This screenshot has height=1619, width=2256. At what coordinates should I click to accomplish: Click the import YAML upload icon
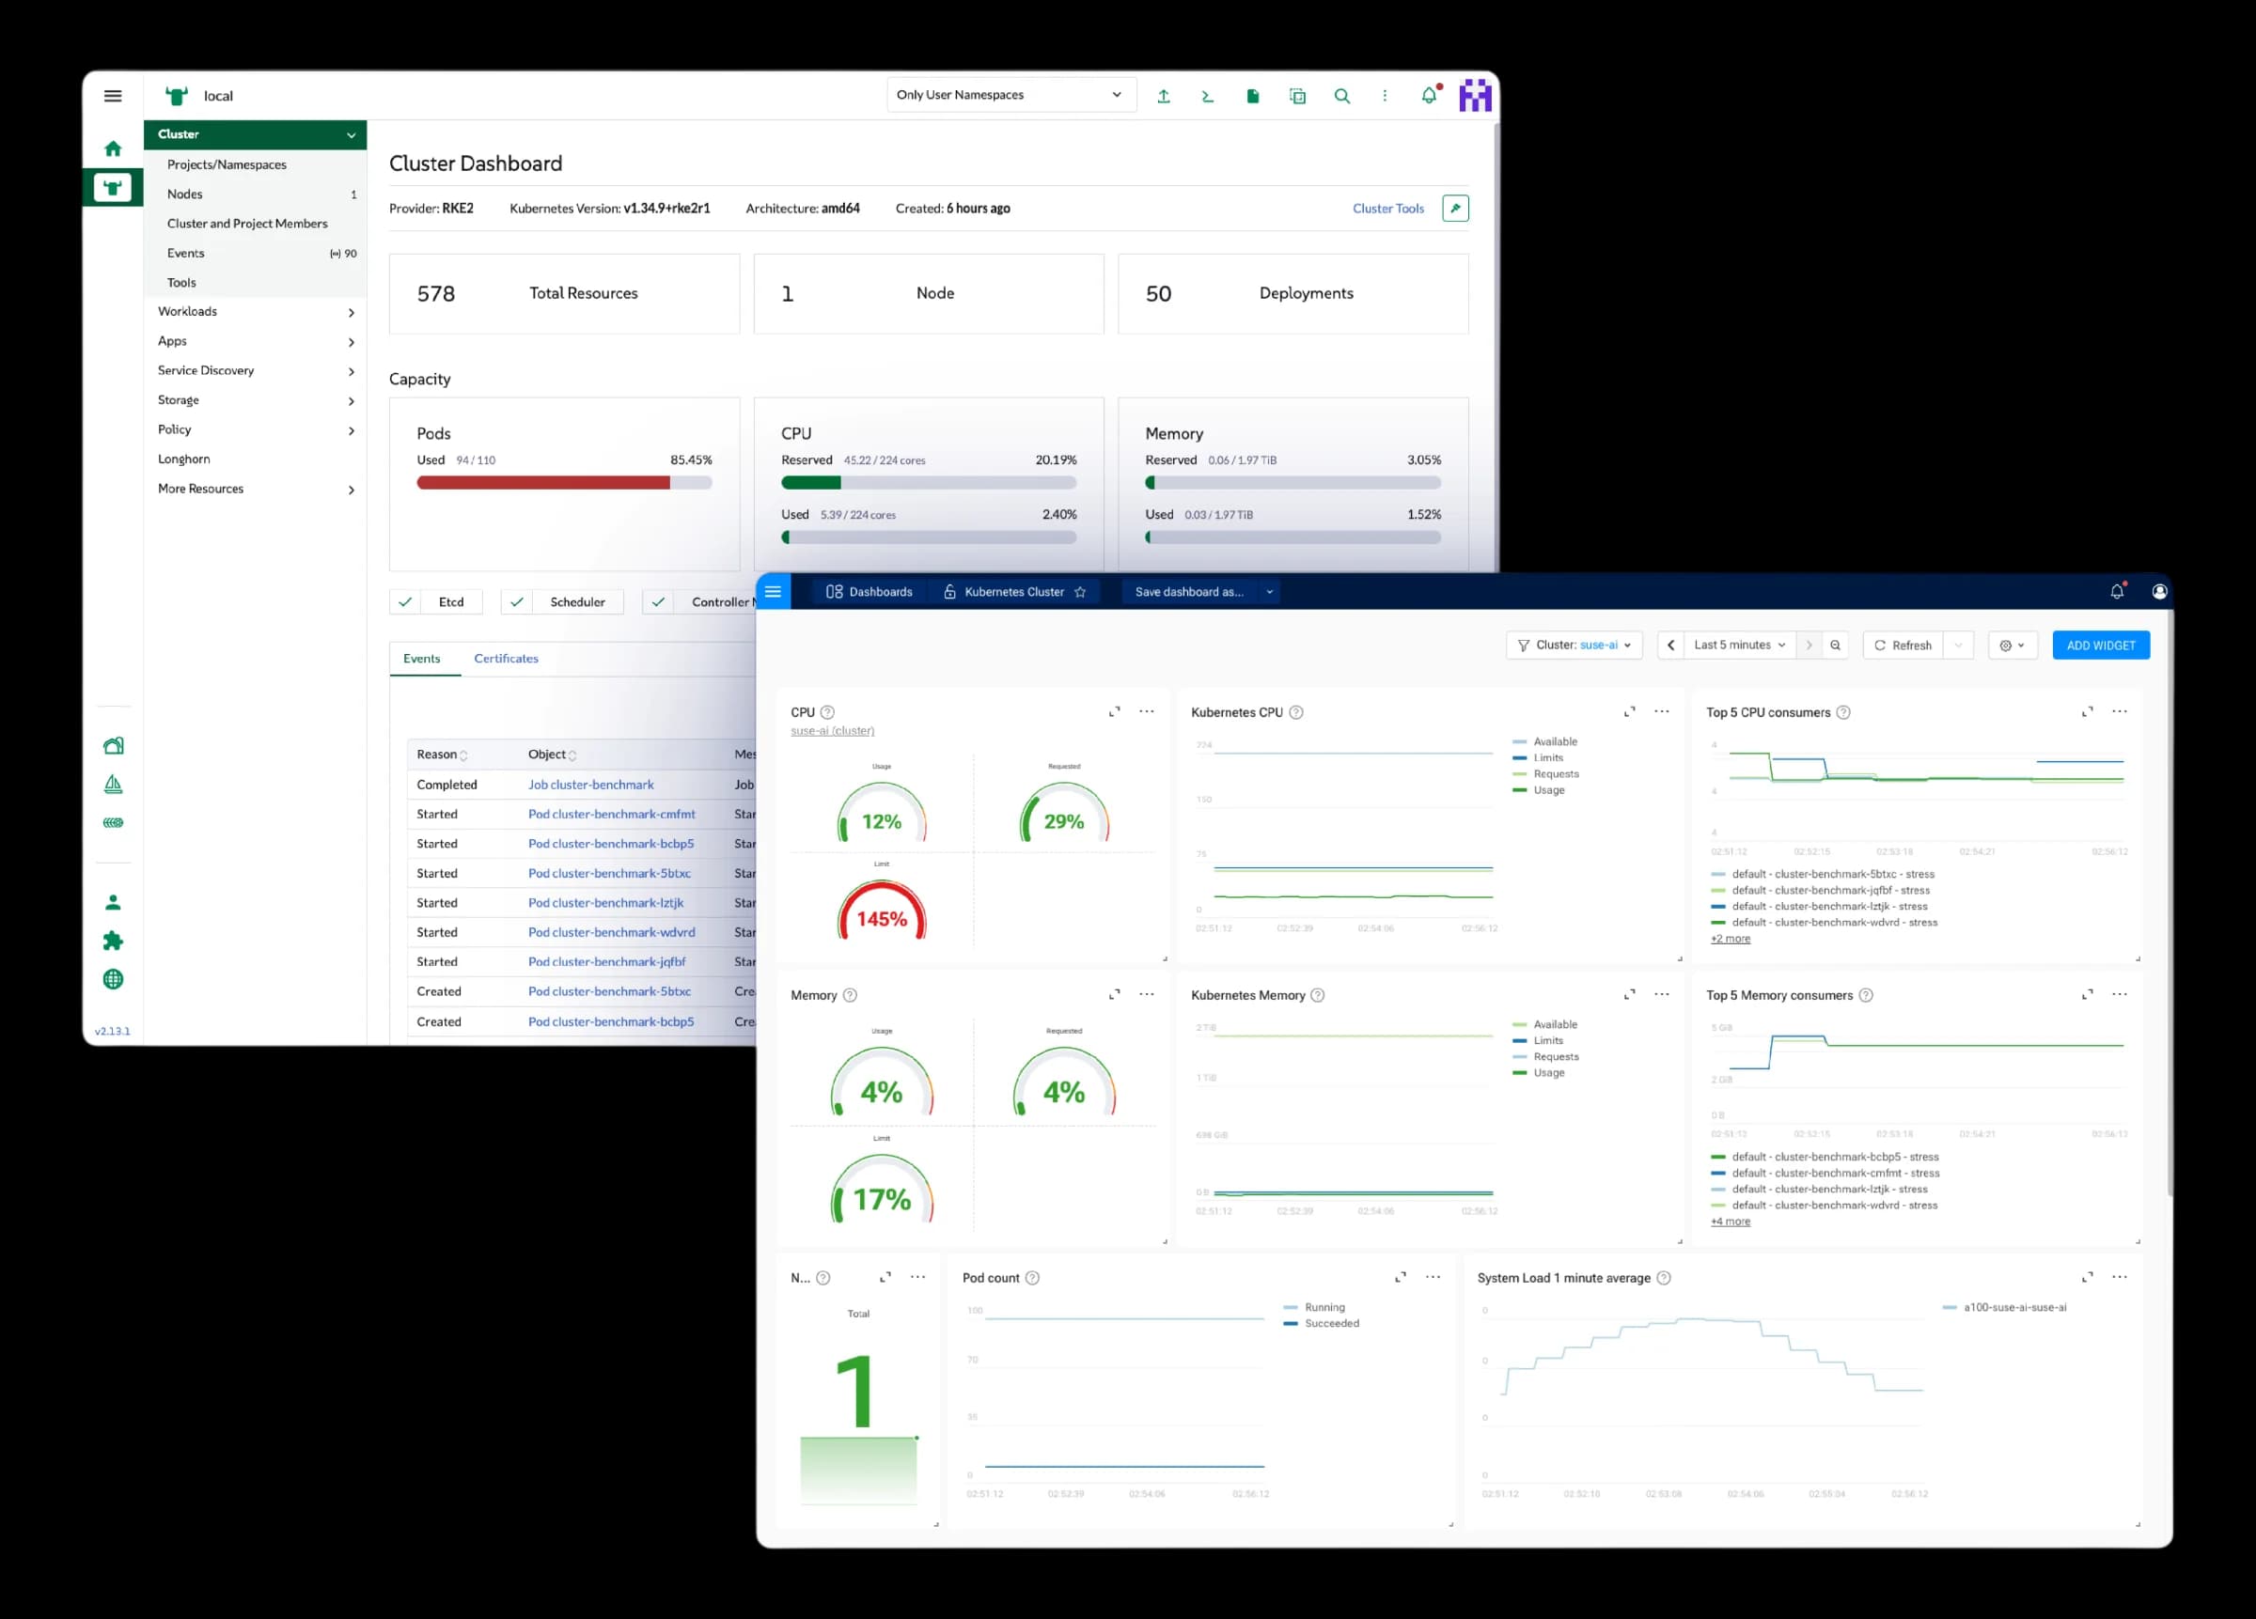[x=1163, y=97]
